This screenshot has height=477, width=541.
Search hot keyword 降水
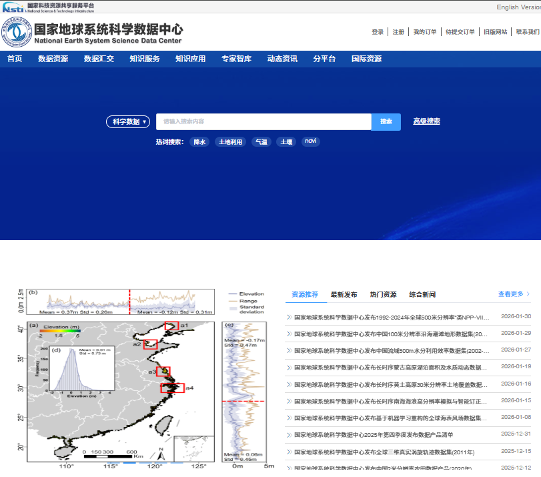pyautogui.click(x=199, y=141)
